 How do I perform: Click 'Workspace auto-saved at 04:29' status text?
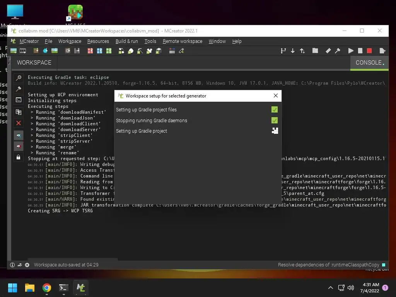(66, 265)
